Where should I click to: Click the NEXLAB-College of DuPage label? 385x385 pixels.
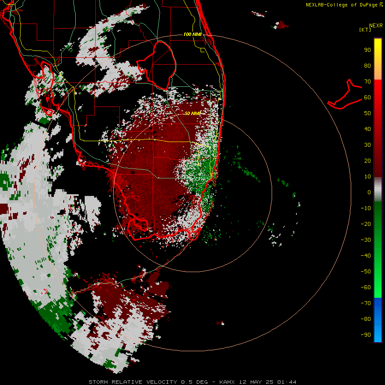pos(344,5)
